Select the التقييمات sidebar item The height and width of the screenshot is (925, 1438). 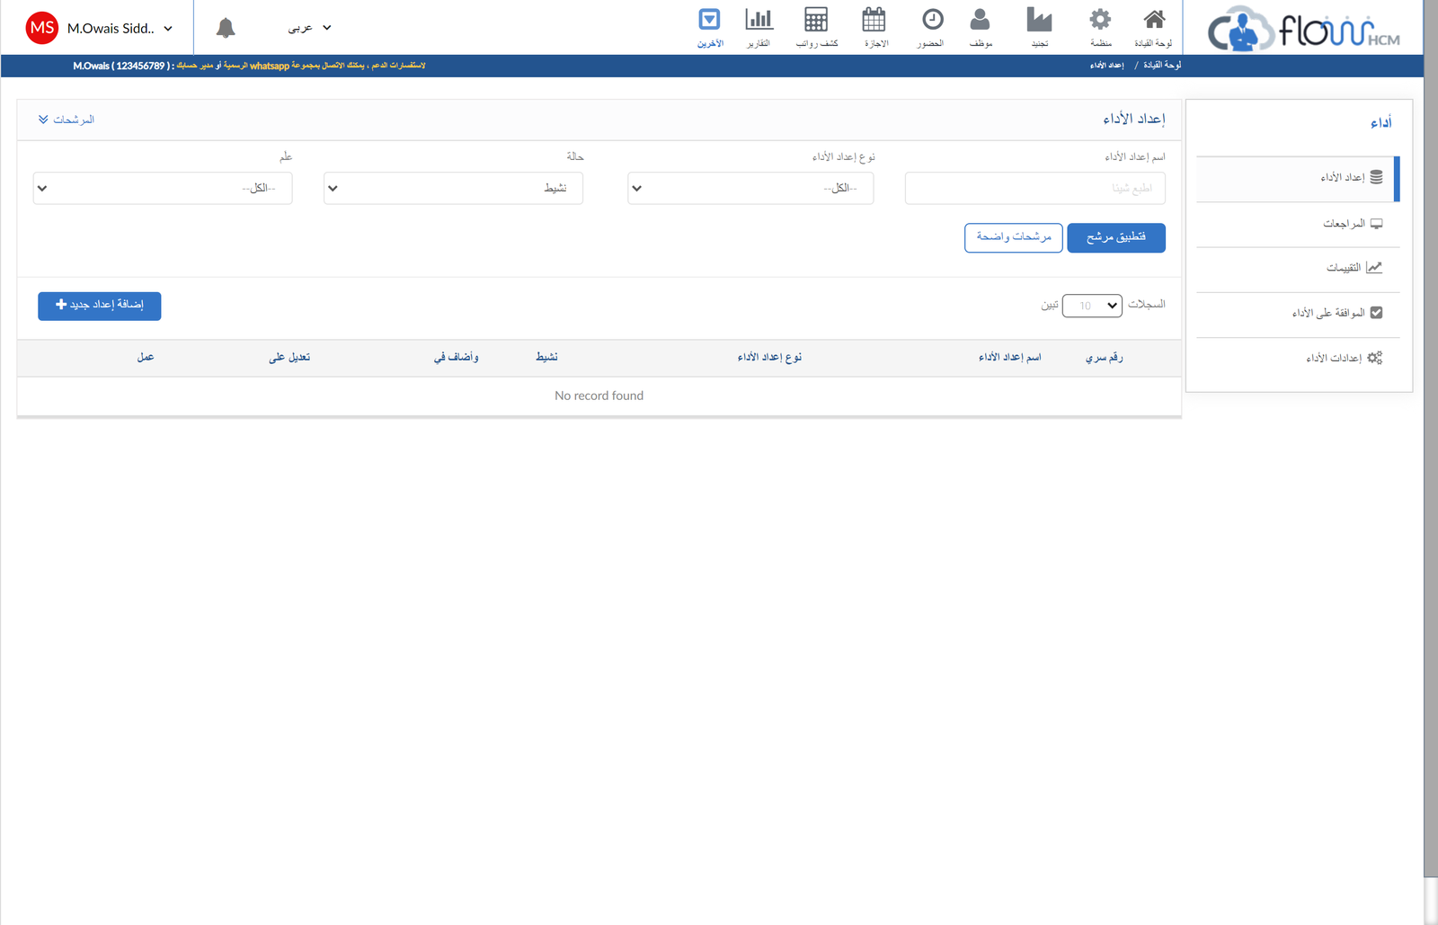click(1344, 268)
